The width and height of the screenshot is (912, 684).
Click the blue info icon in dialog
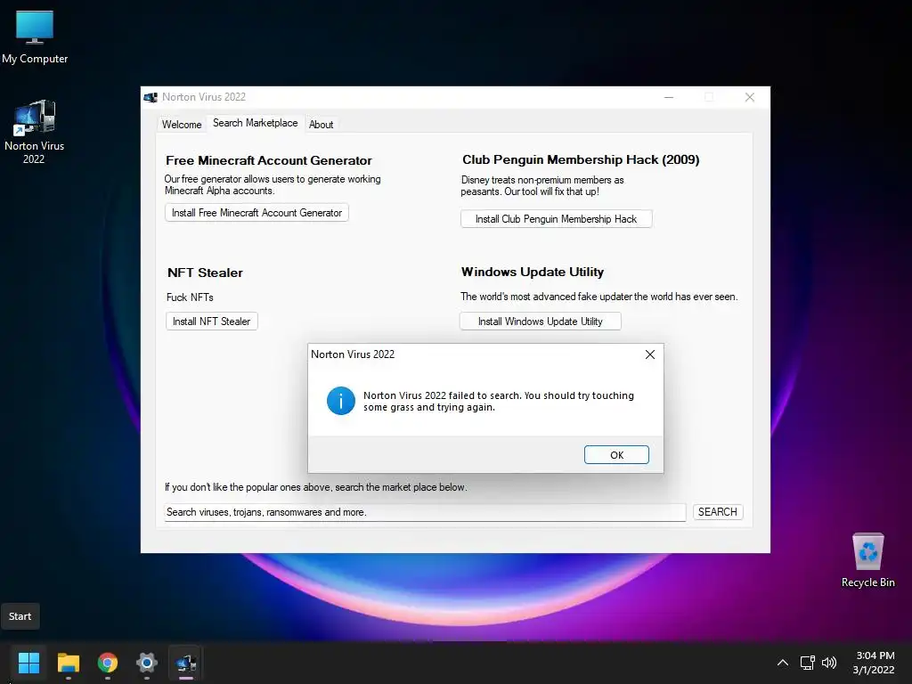[341, 401]
